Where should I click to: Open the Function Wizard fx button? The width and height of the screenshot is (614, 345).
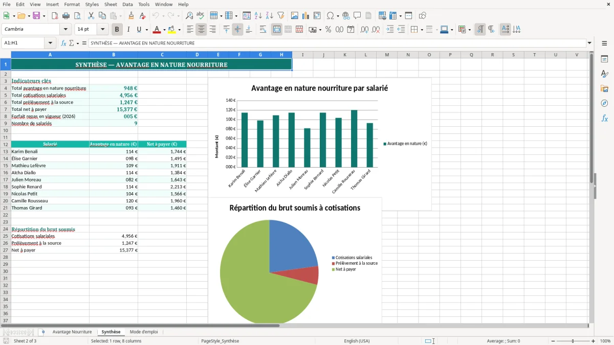[x=63, y=43]
